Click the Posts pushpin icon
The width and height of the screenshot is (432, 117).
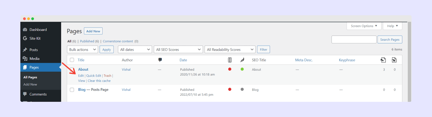25,50
